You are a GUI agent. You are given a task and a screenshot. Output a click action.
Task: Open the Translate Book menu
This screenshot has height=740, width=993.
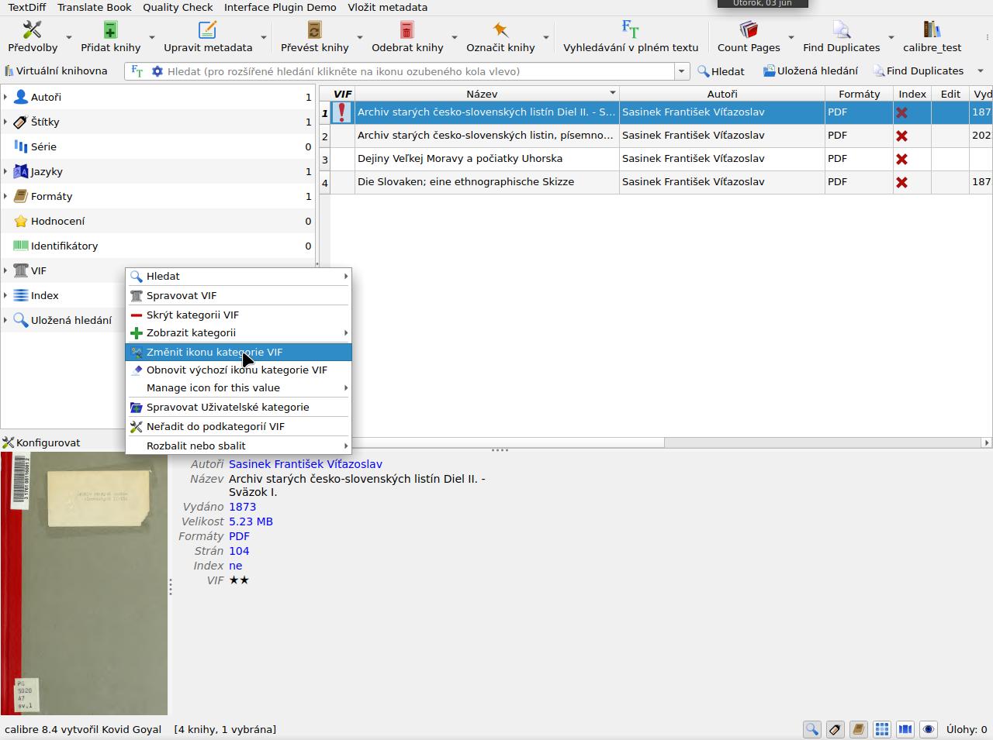(95, 7)
